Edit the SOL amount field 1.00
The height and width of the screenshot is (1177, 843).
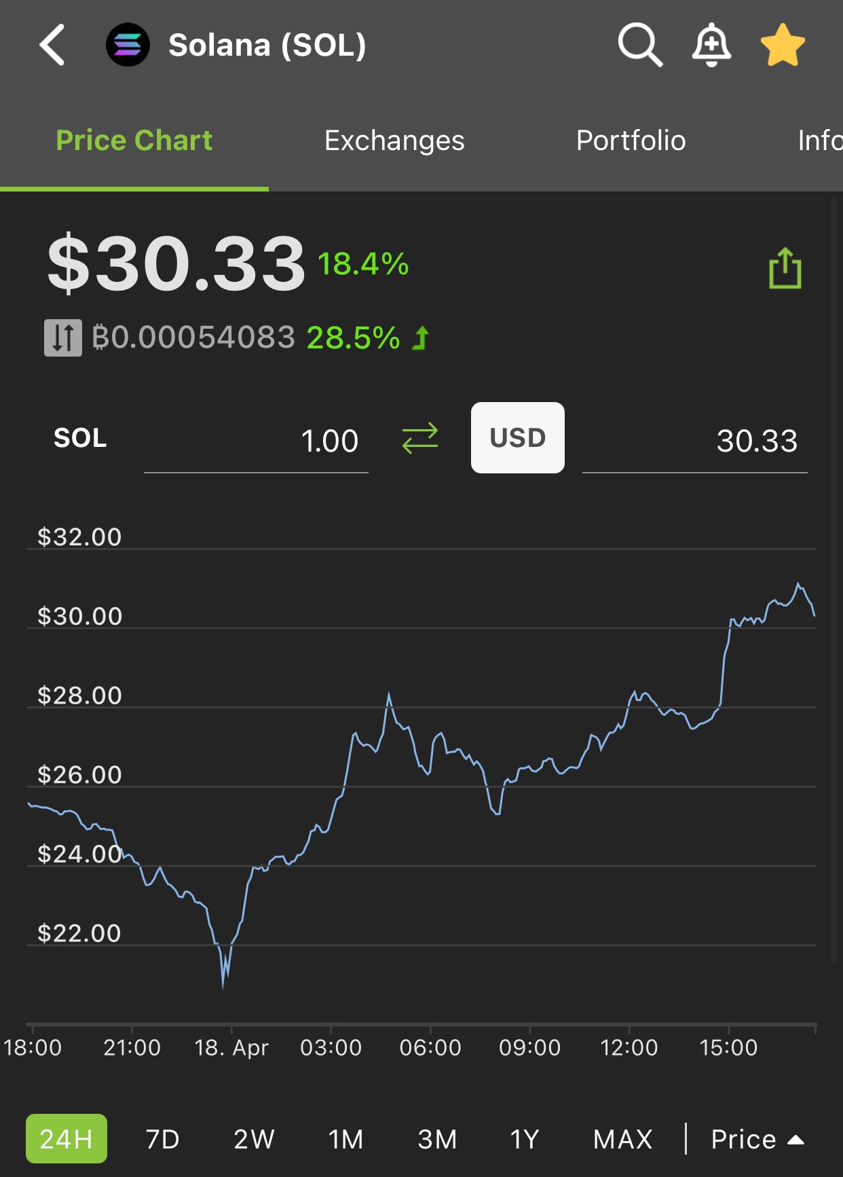(256, 441)
